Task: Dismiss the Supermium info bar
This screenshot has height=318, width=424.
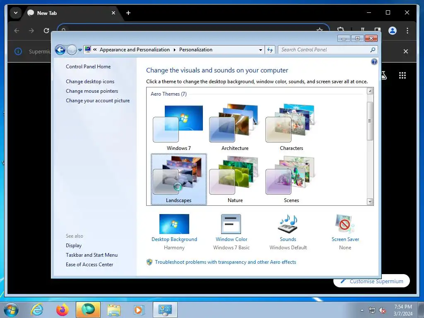Action: 406,51
